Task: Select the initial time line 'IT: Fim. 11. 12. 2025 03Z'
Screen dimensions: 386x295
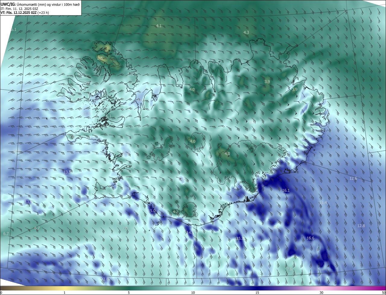Action: click(19, 9)
